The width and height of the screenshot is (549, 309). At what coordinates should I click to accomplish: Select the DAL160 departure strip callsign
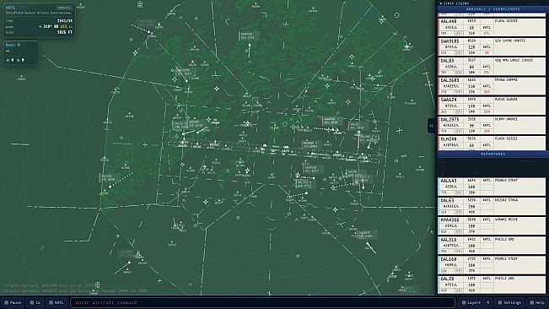(x=449, y=259)
